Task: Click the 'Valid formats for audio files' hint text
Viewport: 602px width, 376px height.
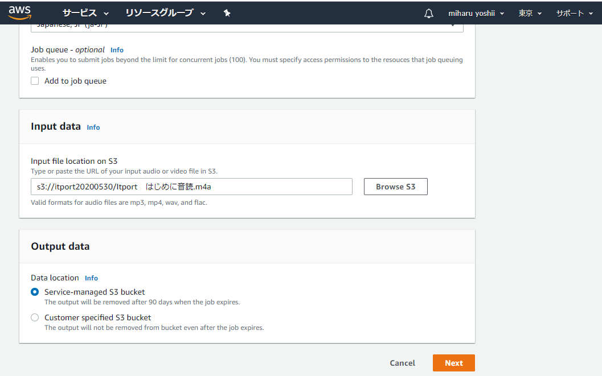Action: pos(119,203)
